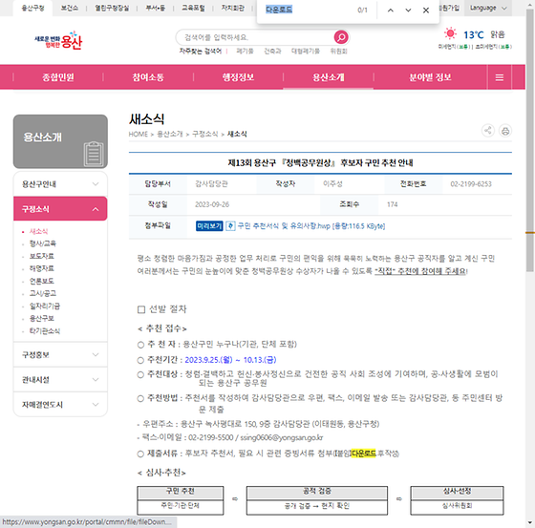Go to next find-in-page match
This screenshot has width=535, height=528.
click(x=408, y=11)
